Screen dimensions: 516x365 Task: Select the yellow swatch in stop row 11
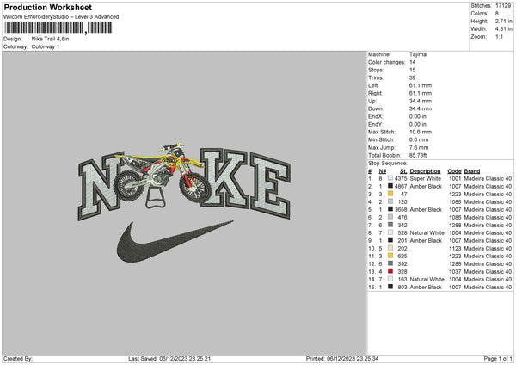point(390,256)
